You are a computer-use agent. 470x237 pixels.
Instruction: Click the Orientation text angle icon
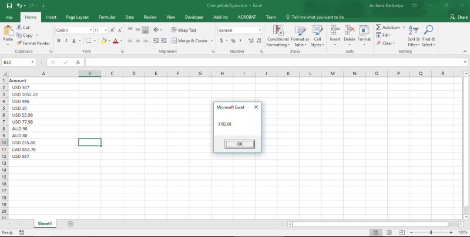tap(156, 30)
